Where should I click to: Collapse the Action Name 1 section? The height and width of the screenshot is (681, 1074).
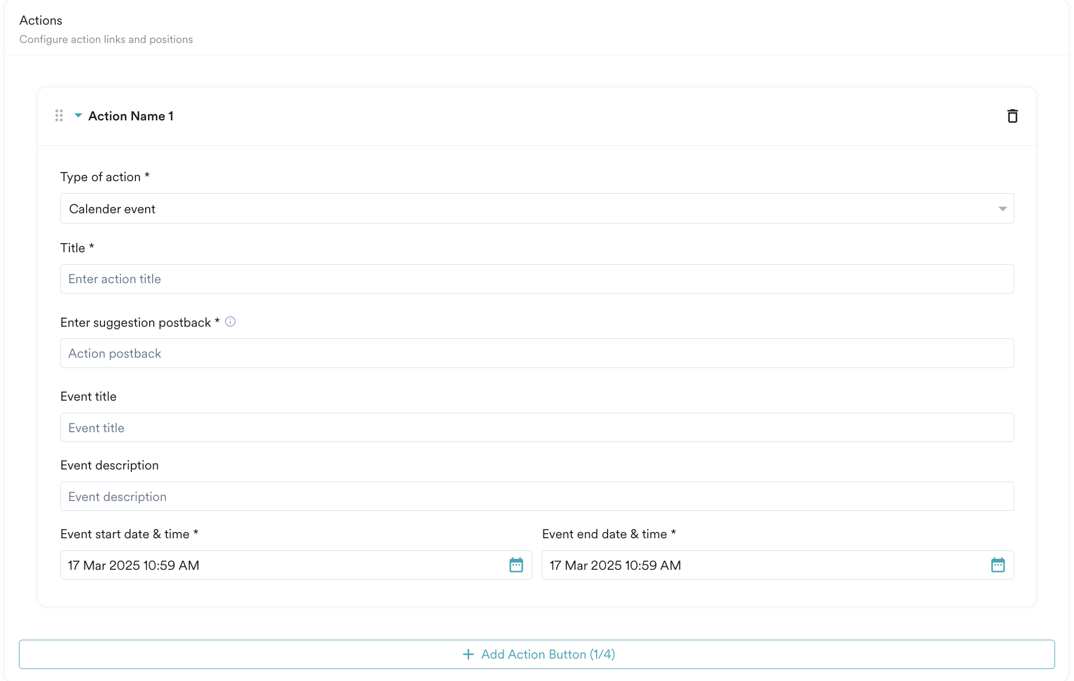click(x=78, y=116)
